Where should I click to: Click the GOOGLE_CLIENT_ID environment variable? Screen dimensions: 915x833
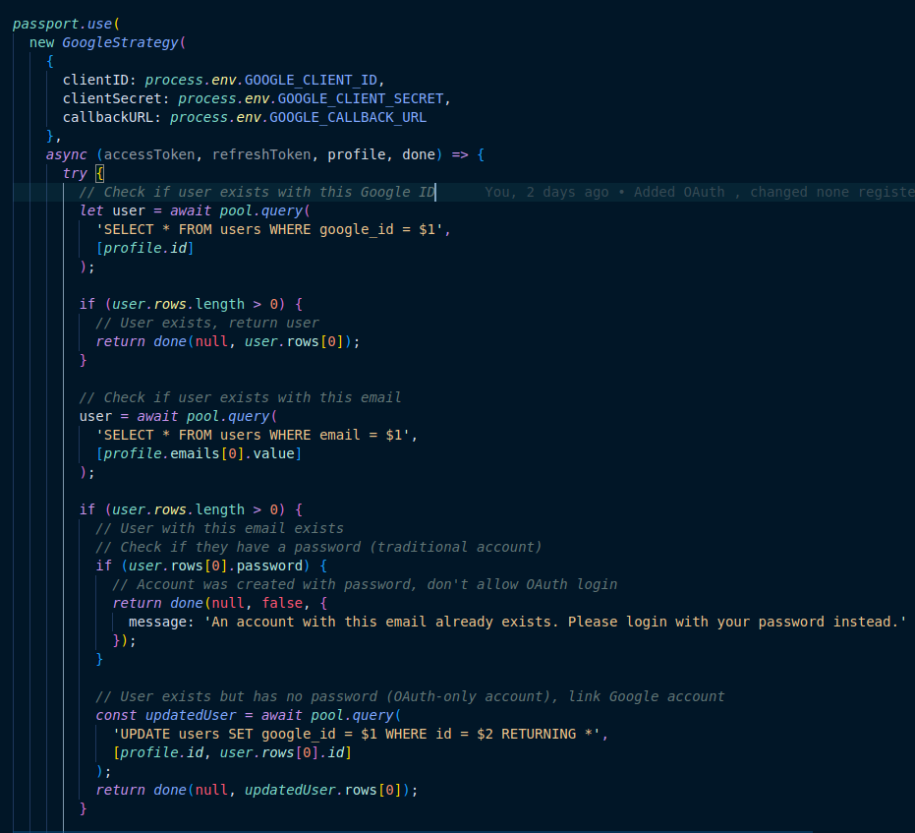pos(315,80)
